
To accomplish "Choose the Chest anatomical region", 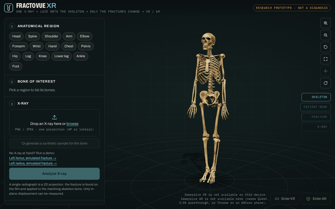I will pos(69,46).
